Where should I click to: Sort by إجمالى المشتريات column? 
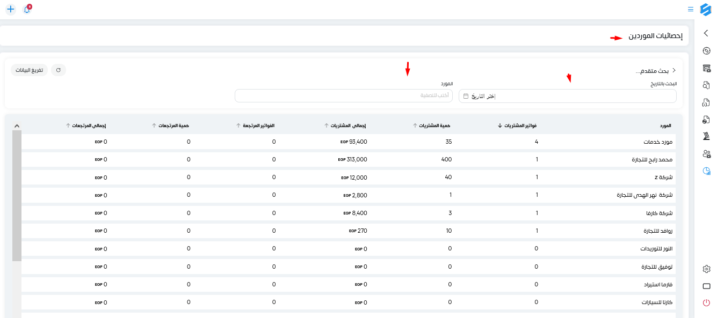click(x=345, y=125)
